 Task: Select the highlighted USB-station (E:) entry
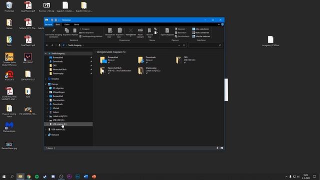click(68, 124)
